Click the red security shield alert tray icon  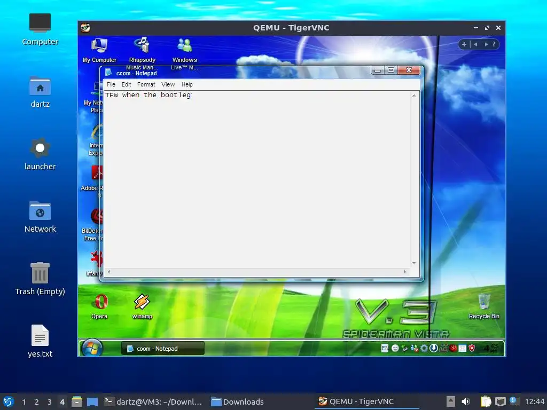(472, 348)
